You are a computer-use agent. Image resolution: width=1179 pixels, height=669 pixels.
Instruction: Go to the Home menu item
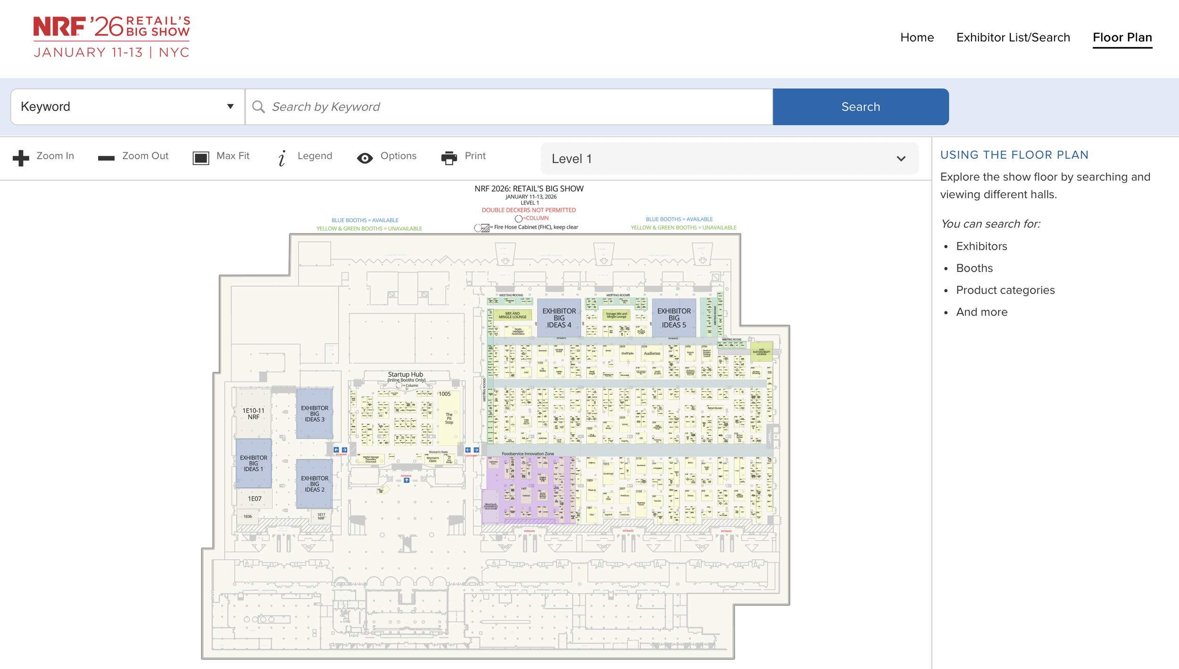[x=917, y=37]
